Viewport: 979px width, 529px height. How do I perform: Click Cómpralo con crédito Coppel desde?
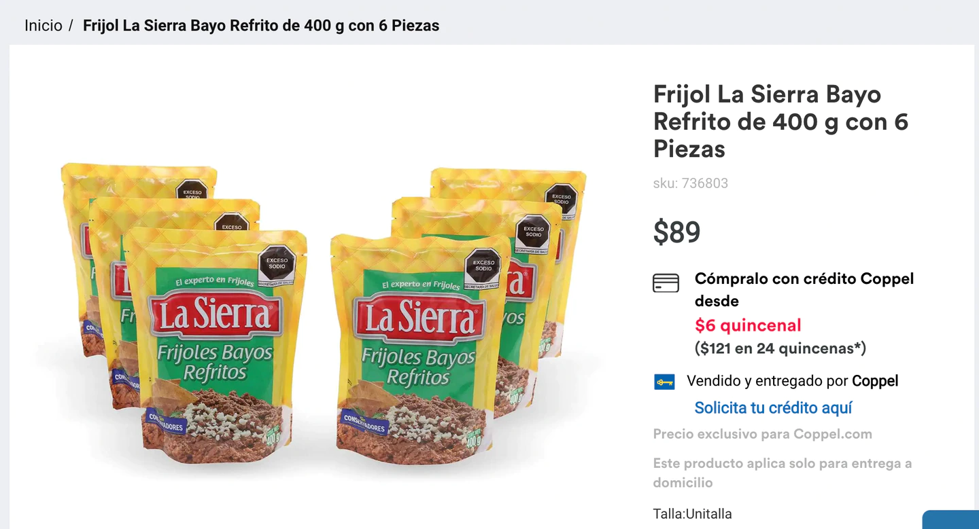(804, 290)
